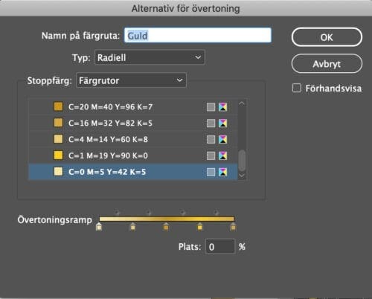Open the Stoppfärg dropdown showing Färgrutor
Image resolution: width=372 pixels, height=299 pixels.
point(131,80)
